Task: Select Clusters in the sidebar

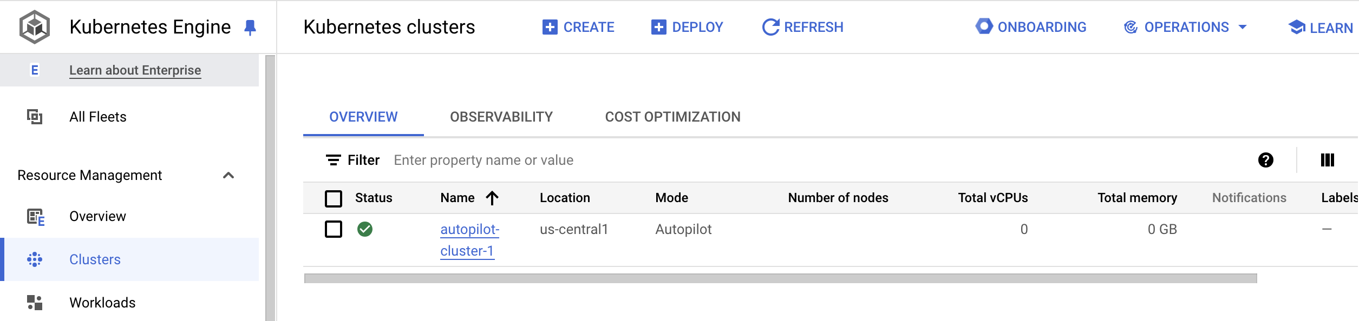Action: coord(129,259)
